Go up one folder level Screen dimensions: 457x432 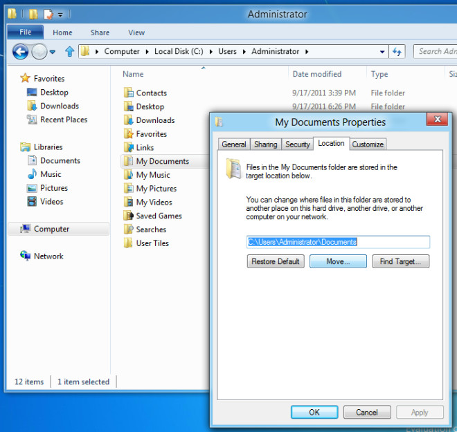(x=70, y=52)
